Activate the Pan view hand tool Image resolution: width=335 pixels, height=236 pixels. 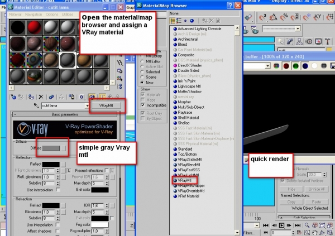(314, 232)
